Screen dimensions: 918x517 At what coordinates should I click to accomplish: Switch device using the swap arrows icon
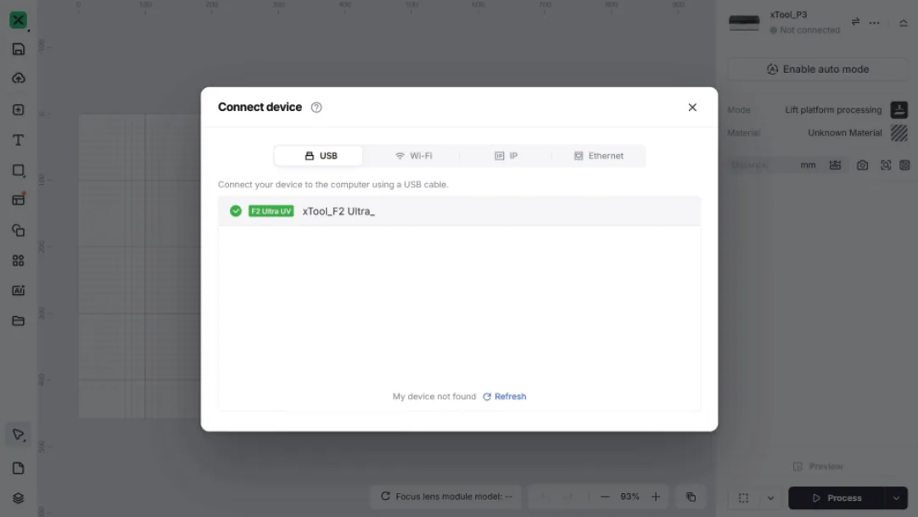point(855,22)
